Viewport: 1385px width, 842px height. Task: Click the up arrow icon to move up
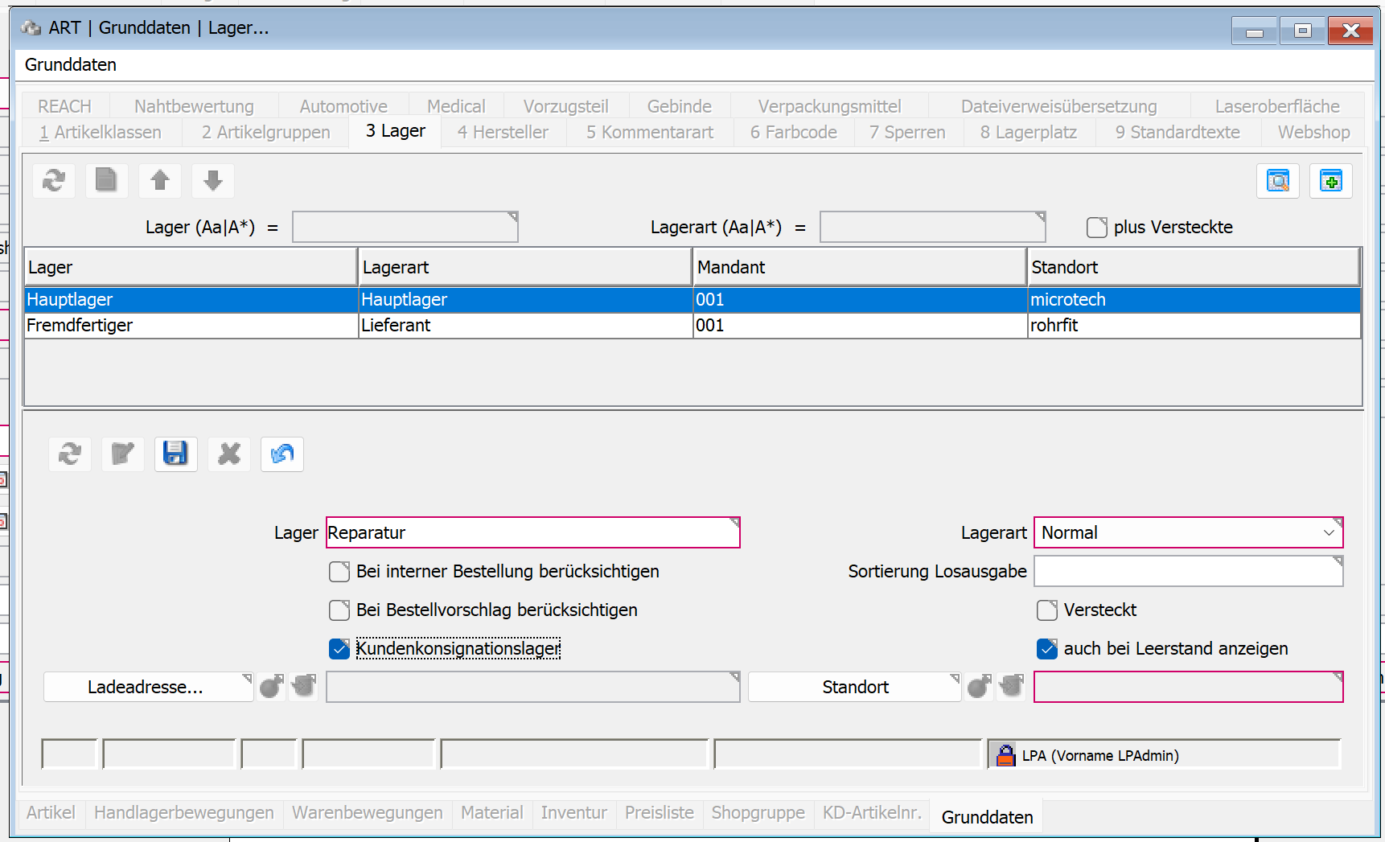point(160,180)
